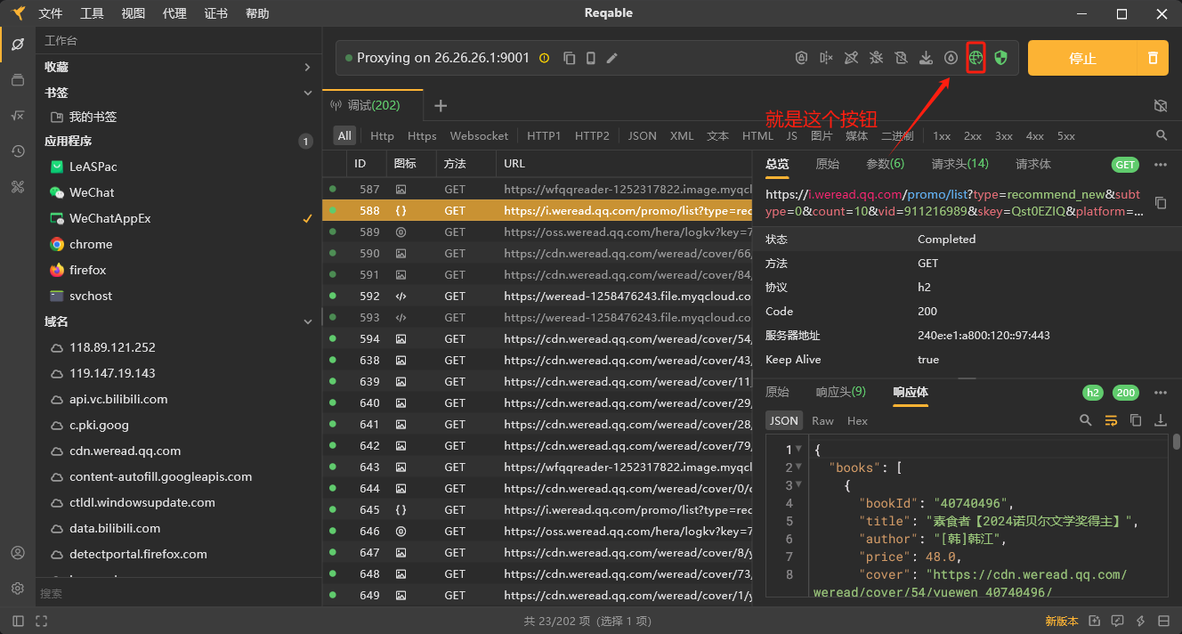Toggle fullscreen icon at bottom left
Image resolution: width=1182 pixels, height=634 pixels.
(x=41, y=621)
